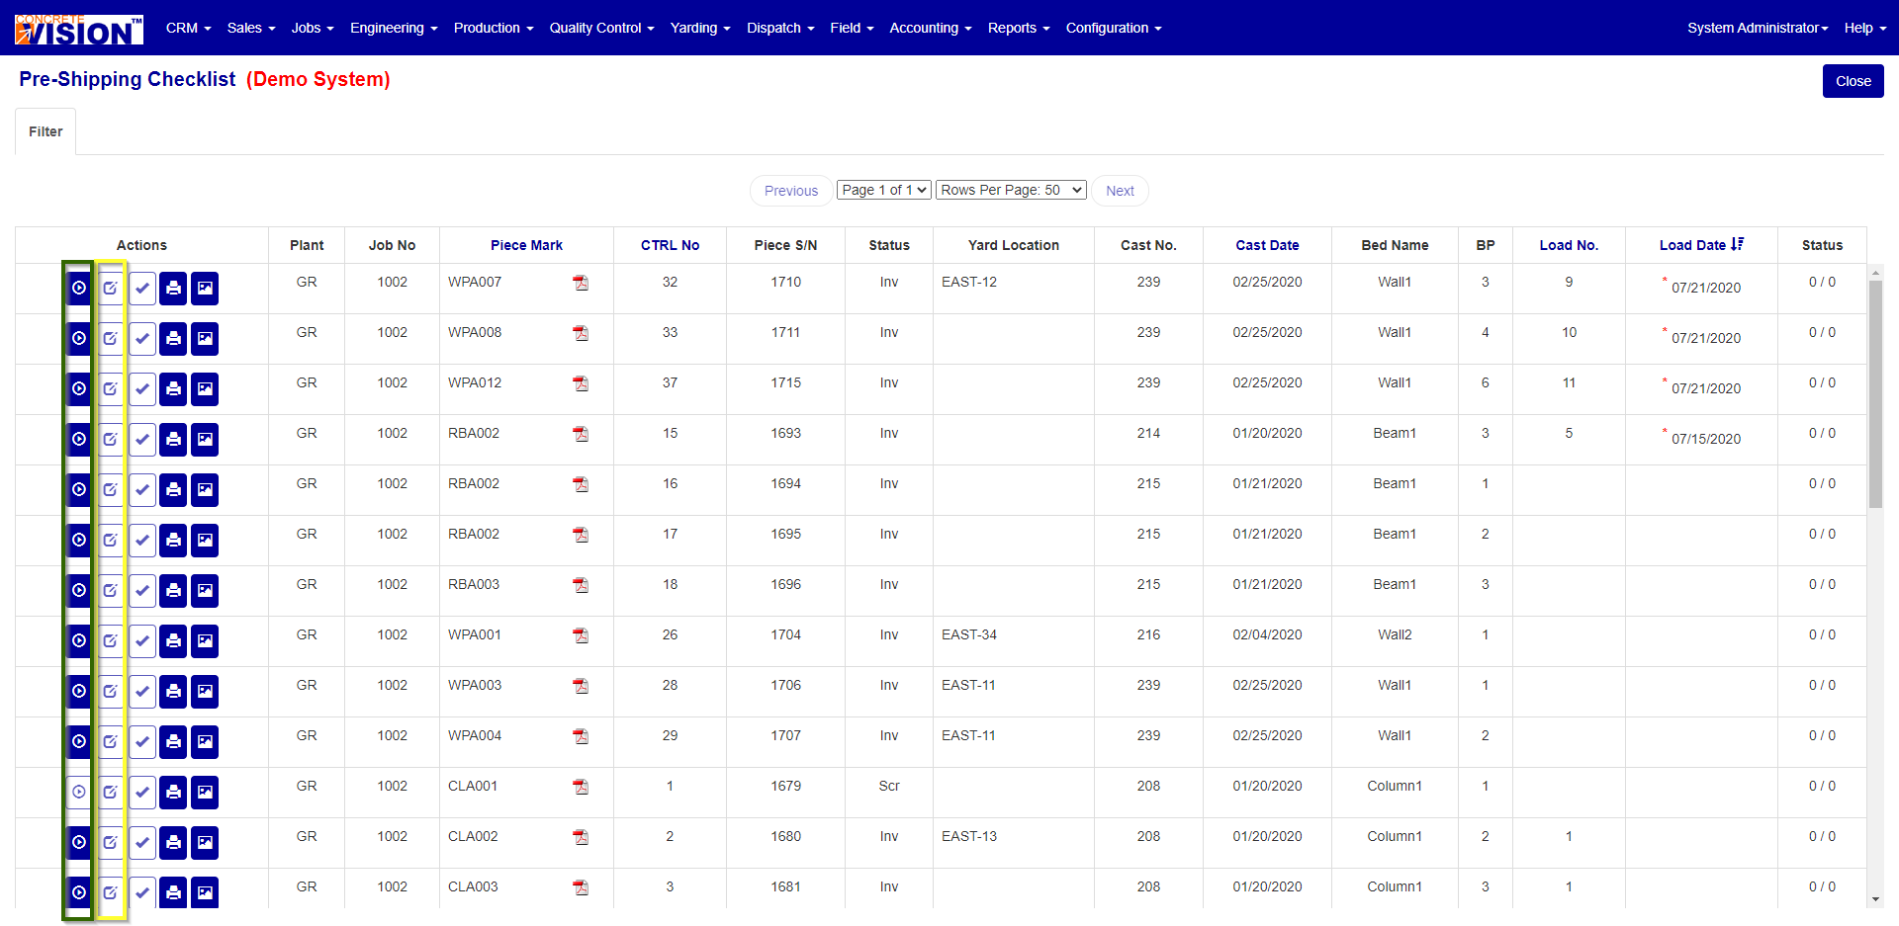Click the printer icon for WPA008

173,339
